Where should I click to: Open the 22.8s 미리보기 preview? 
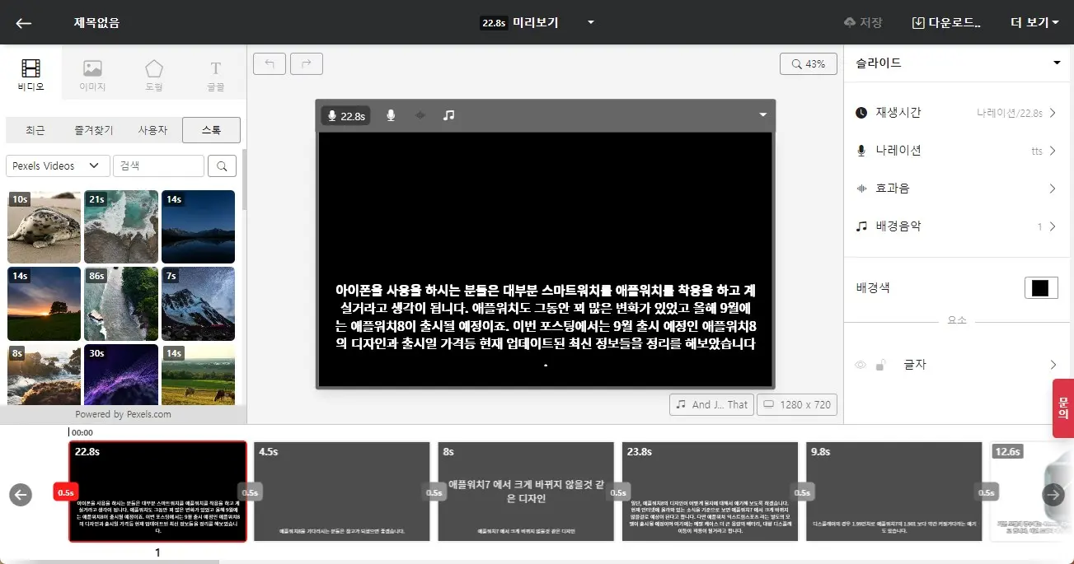pos(519,23)
